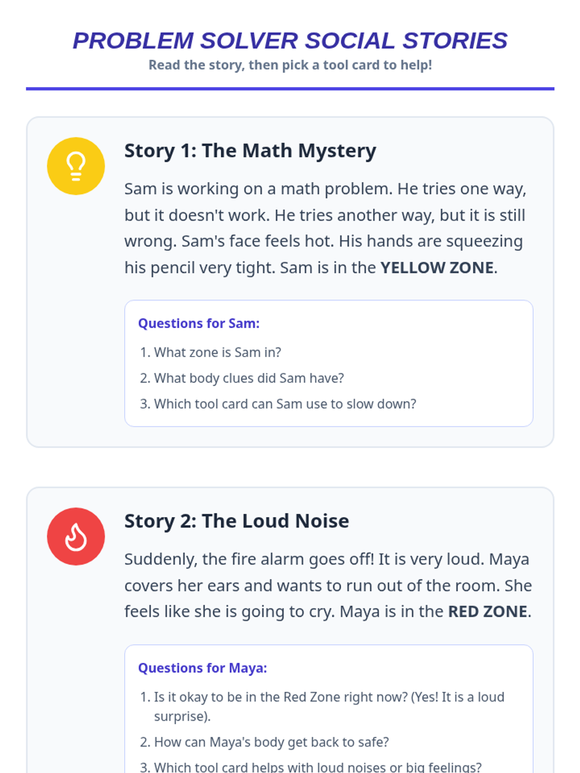Select the Problem Solver Social Stories title
This screenshot has width=580, height=773.
[290, 41]
